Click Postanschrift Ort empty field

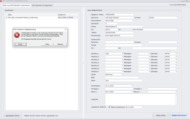pyautogui.click(x=155, y=48)
